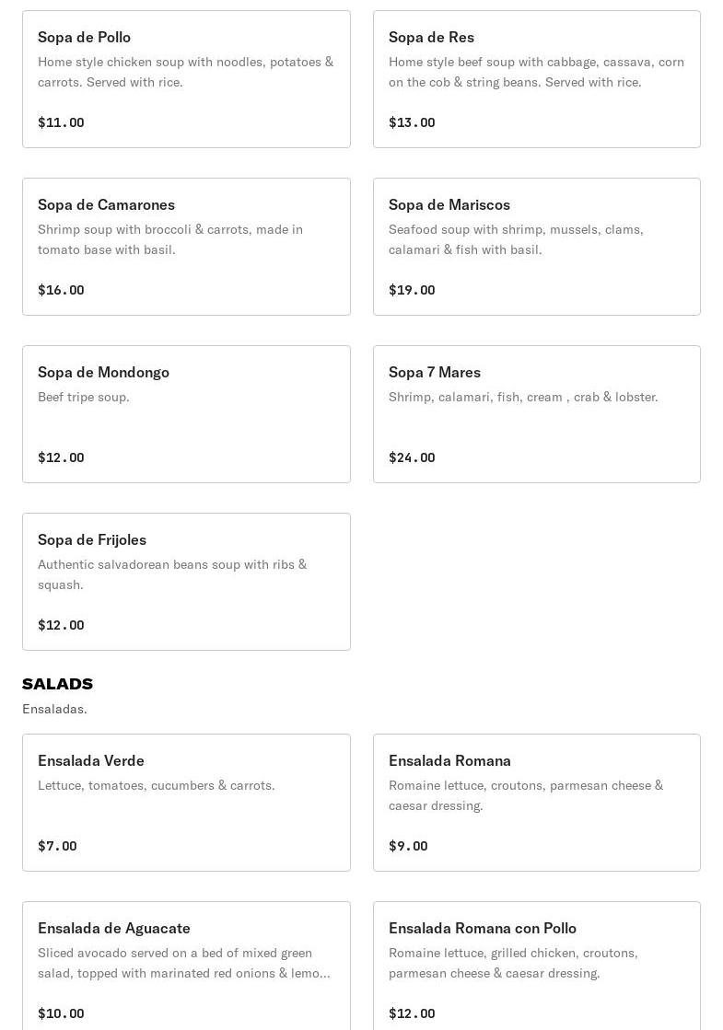Click the truncated Ensalada de Aguacate description
723x1030 pixels.
[x=184, y=963]
